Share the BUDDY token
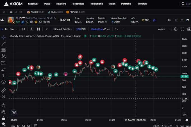The image size is (191, 127). 51,18
